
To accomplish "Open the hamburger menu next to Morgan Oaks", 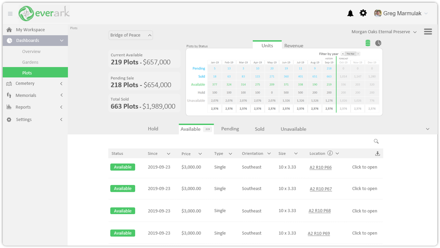I will (428, 31).
